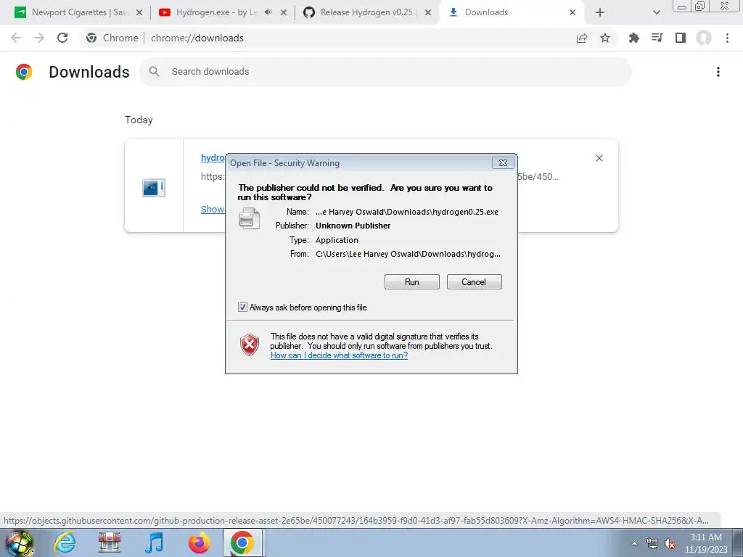Go forward to next page
743x557 pixels.
(39, 38)
